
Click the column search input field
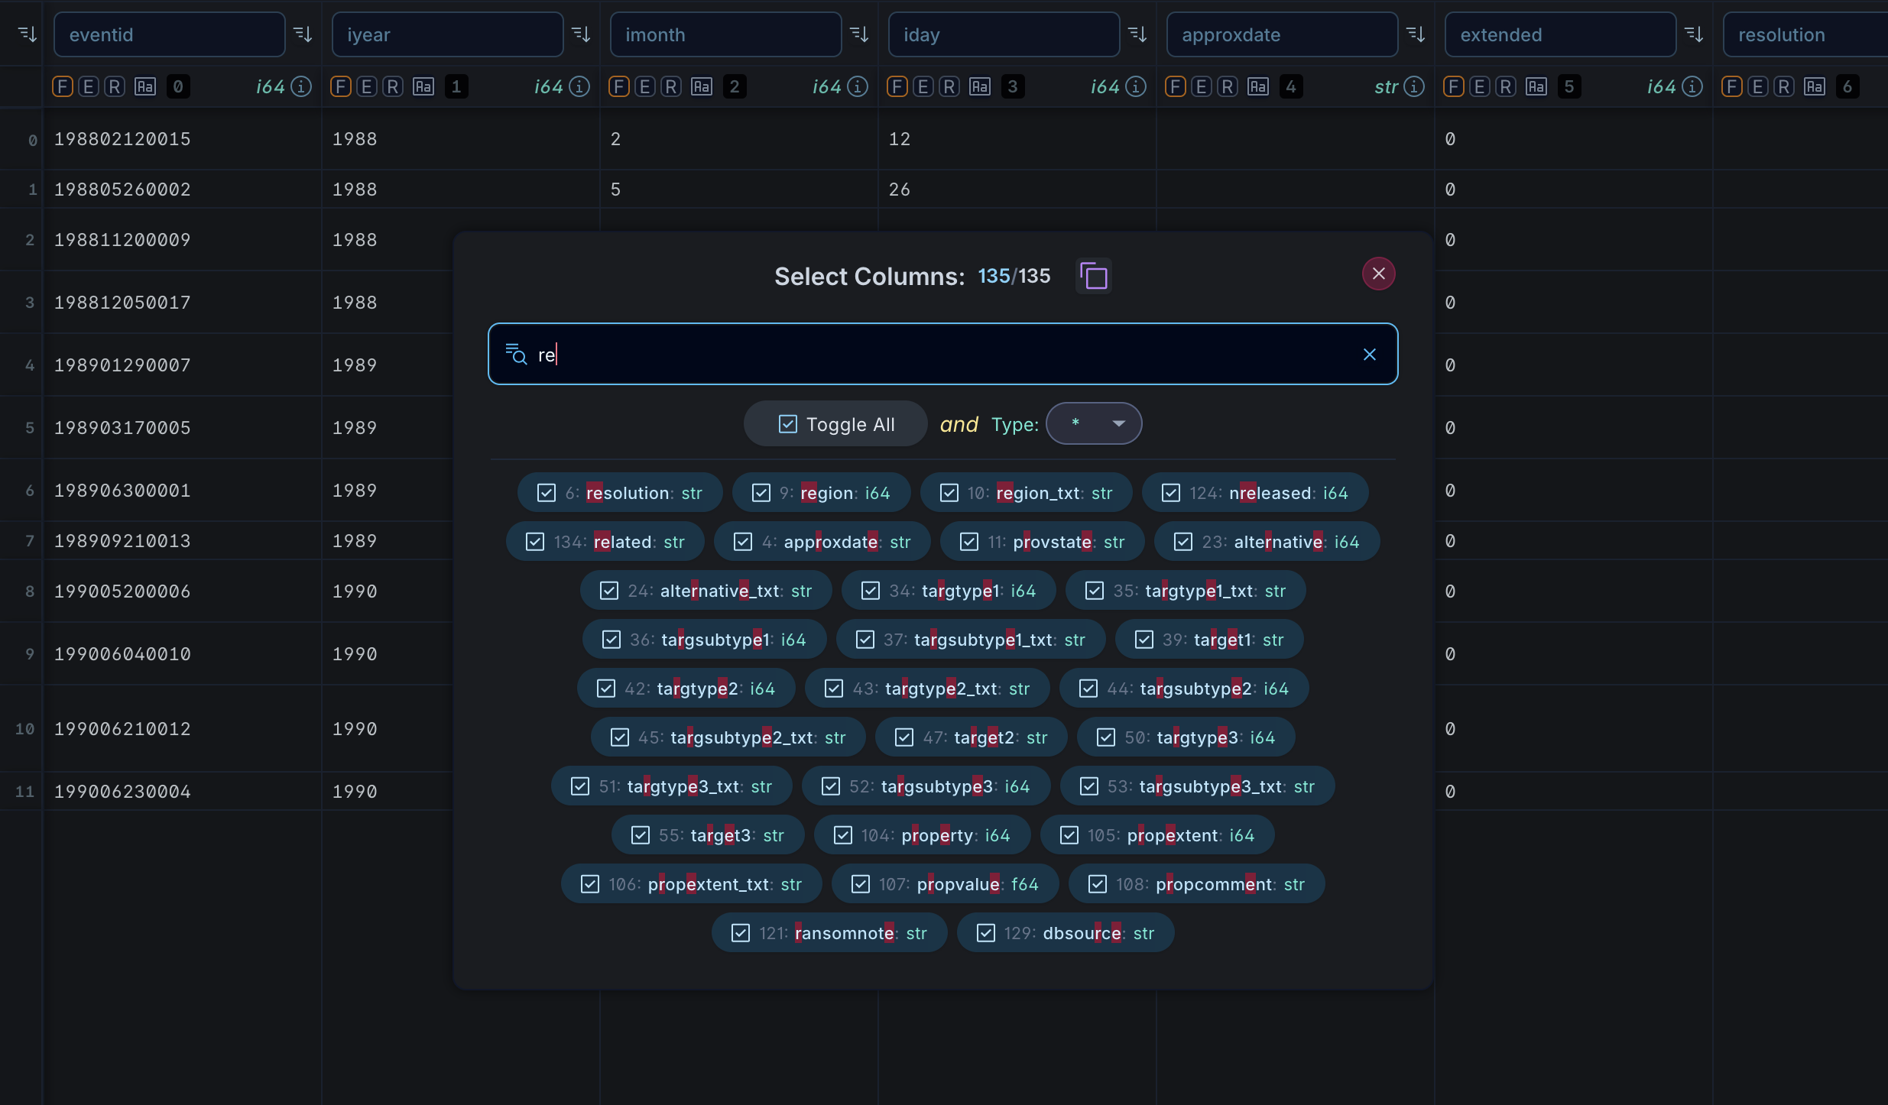coord(942,355)
